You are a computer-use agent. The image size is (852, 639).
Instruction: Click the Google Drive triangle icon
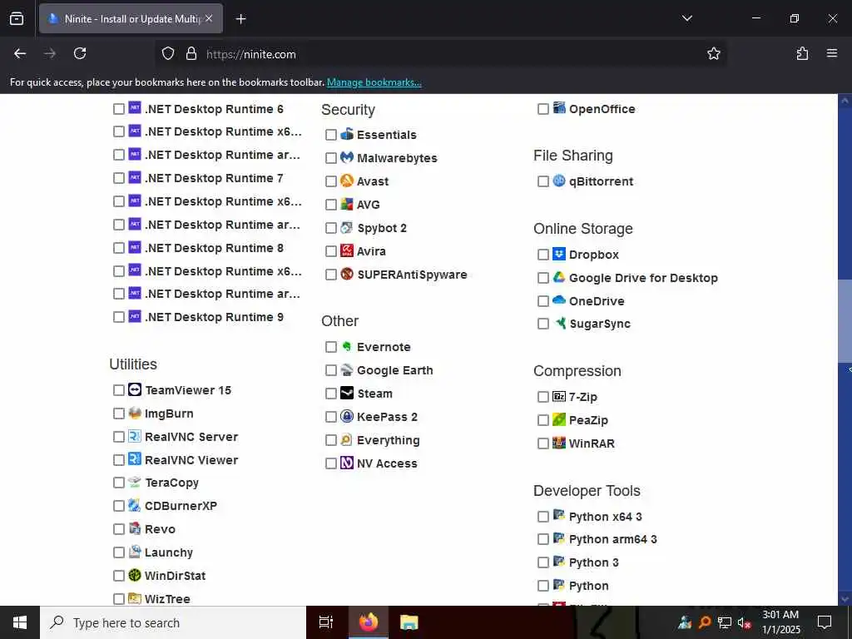(x=559, y=277)
